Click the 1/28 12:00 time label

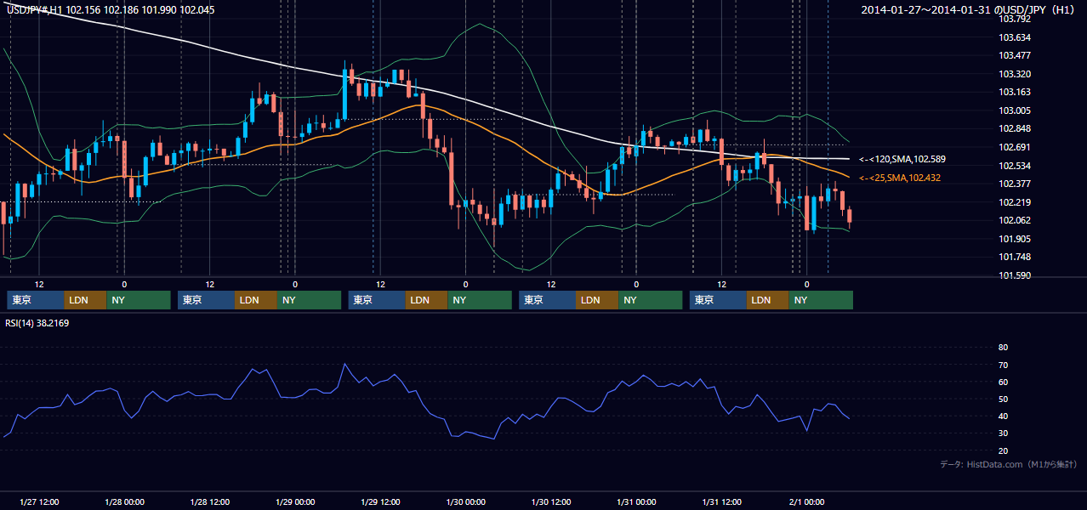(x=209, y=501)
